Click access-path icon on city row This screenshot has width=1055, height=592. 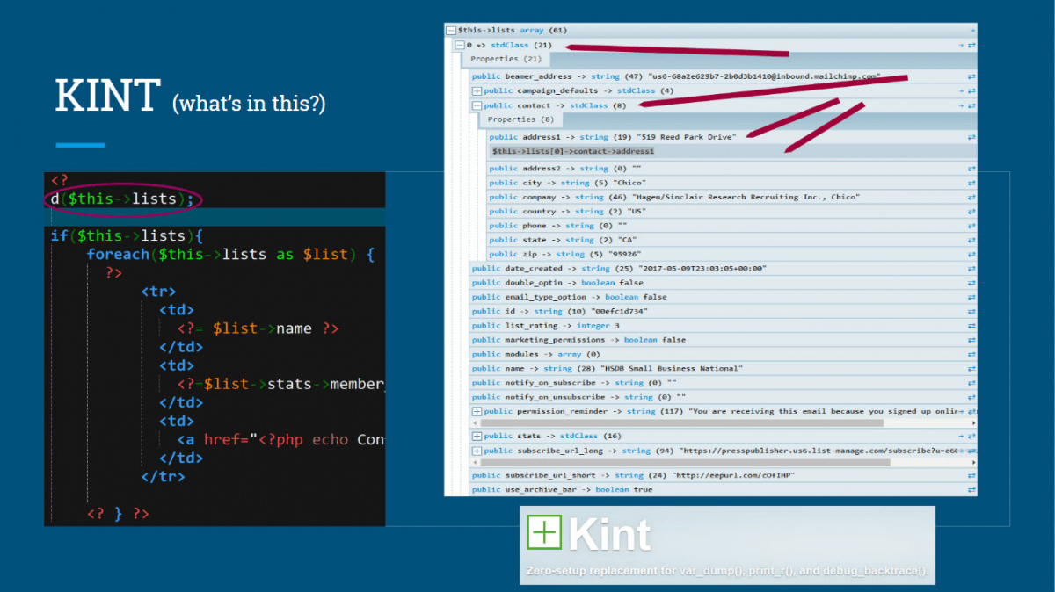point(971,183)
